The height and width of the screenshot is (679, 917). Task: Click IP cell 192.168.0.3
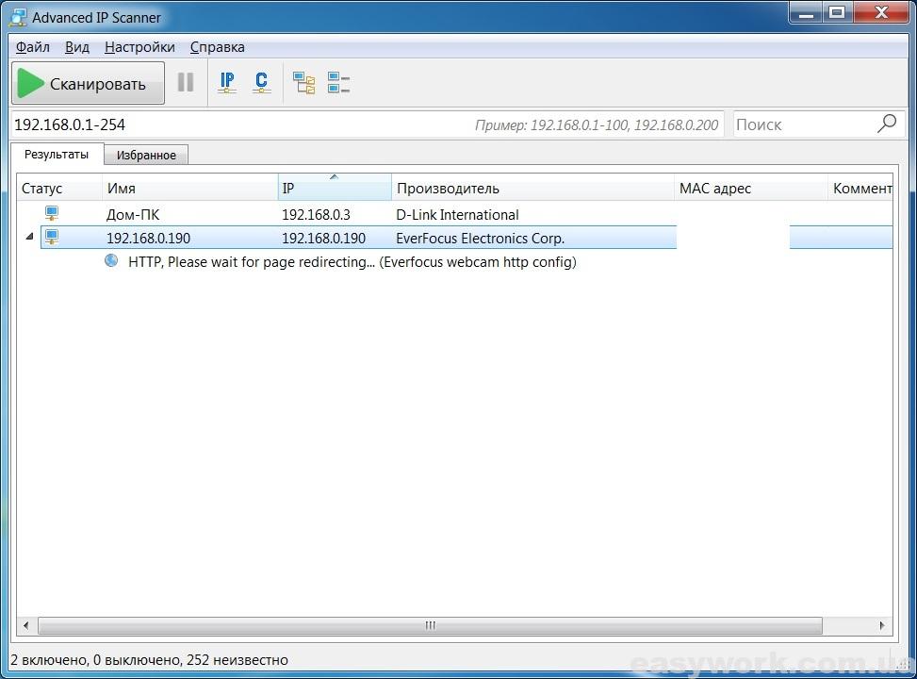[x=316, y=215]
